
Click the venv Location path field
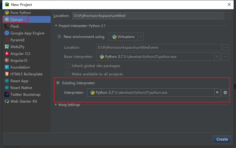pos(159,47)
